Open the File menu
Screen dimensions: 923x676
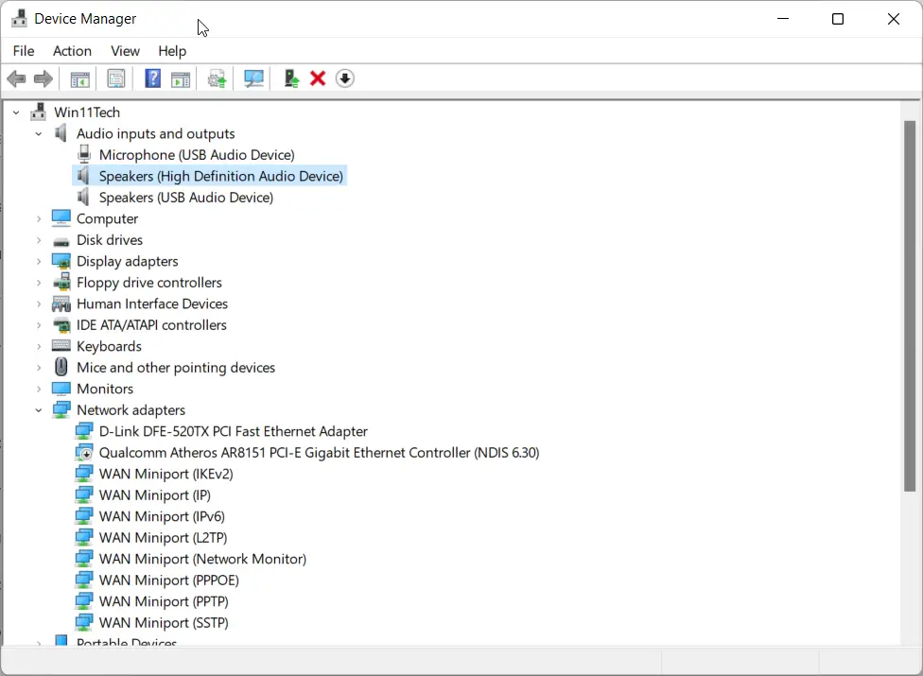pos(24,51)
